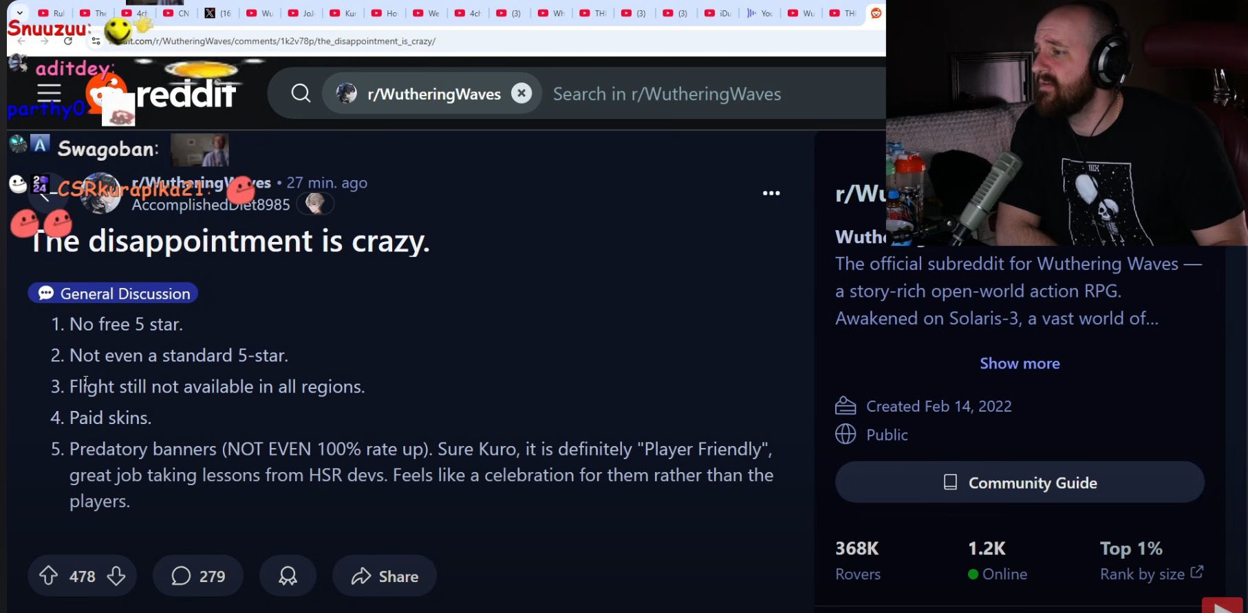Viewport: 1248px width, 613px height.
Task: Click 'Flight still not available in all regions.'
Action: 217,387
